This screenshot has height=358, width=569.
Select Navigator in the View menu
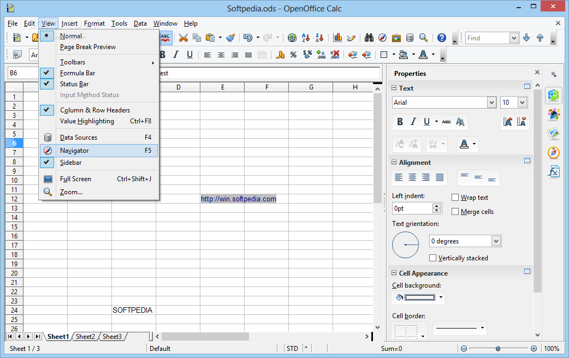tap(99, 151)
